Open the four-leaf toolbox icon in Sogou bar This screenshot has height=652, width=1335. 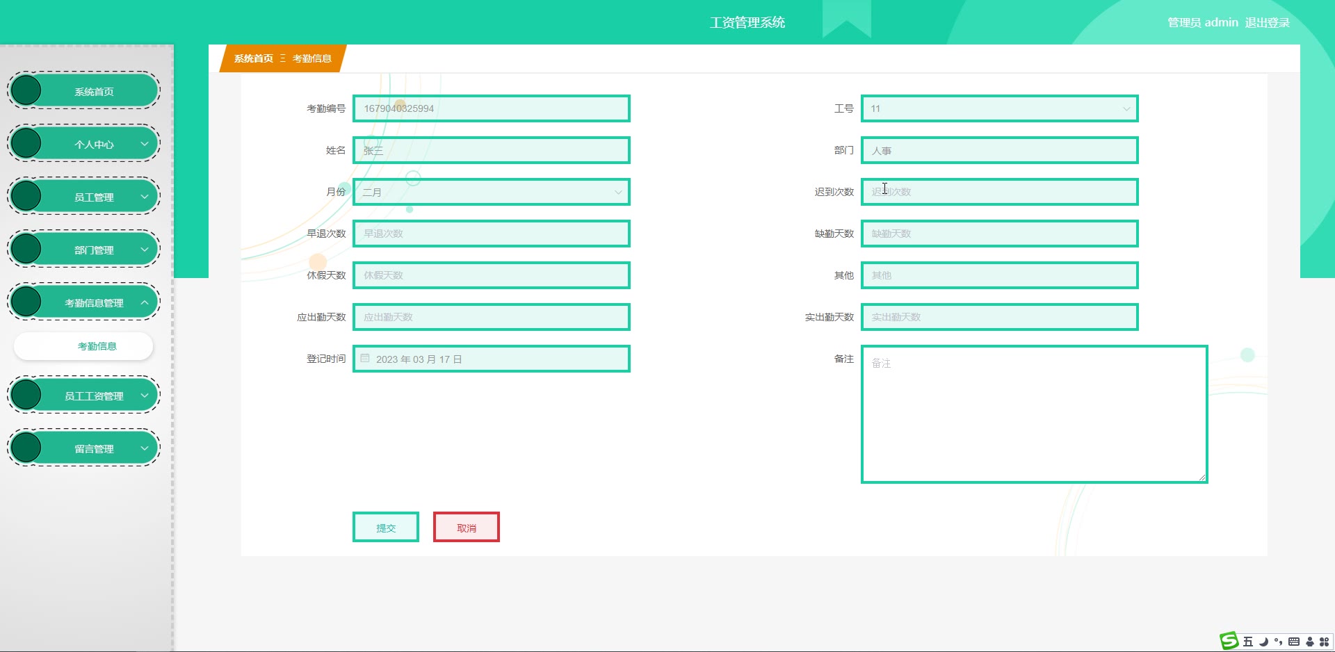pos(1324,642)
